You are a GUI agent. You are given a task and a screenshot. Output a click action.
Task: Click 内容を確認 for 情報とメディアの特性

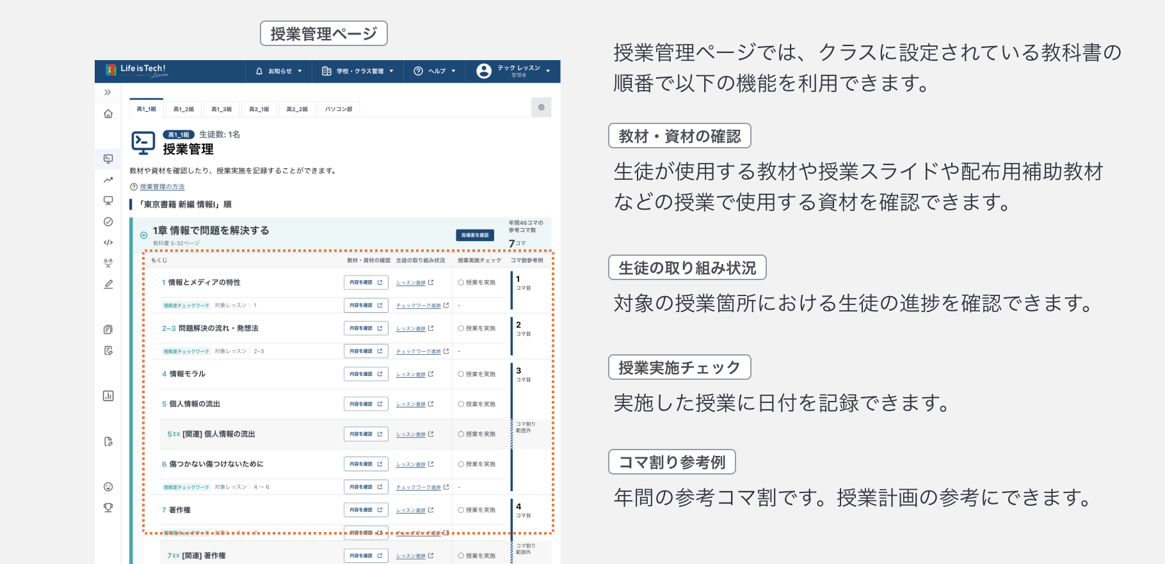coord(366,283)
